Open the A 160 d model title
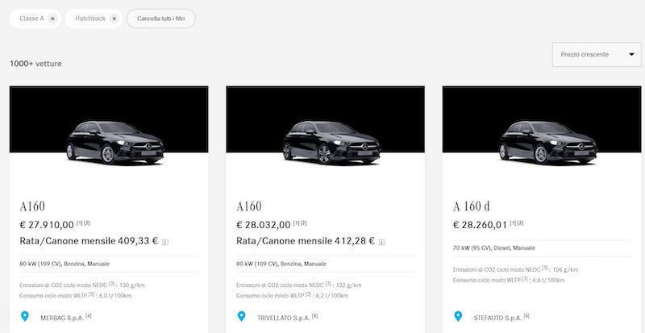Screen dimensions: 645x333 click(472, 206)
